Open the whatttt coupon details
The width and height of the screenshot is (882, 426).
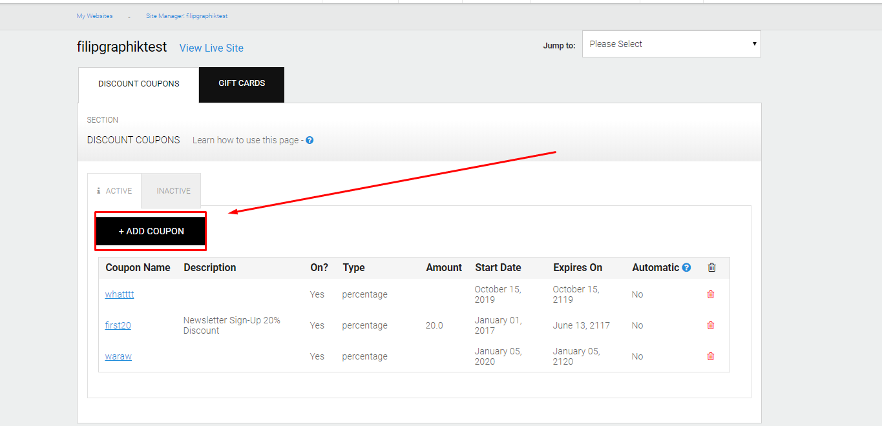tap(119, 294)
